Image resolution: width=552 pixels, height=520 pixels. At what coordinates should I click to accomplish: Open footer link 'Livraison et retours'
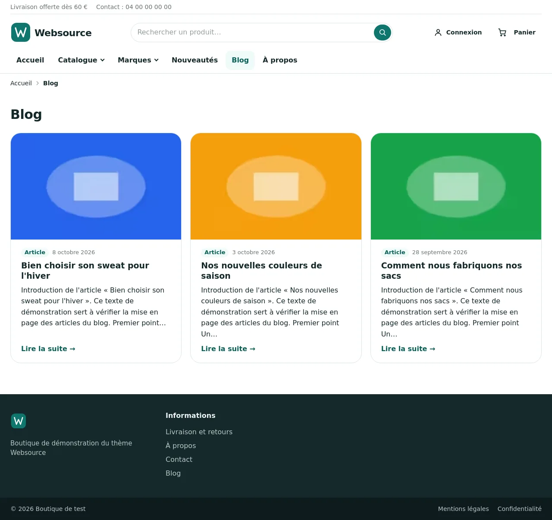pos(199,432)
